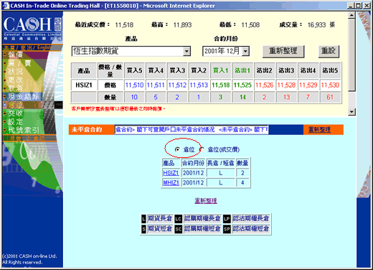This screenshot has height=270, width=373.
Task: Click the quote panel scrollbar down arrow
Action: click(x=351, y=112)
